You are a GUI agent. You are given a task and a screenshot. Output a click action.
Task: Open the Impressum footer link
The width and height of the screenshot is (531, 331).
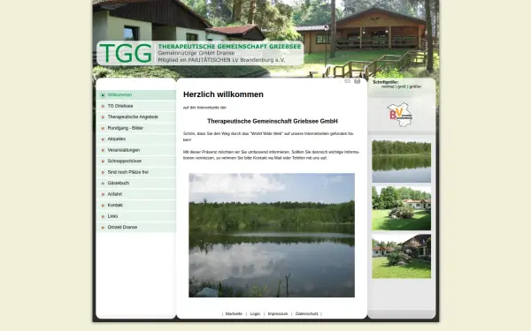pos(278,313)
